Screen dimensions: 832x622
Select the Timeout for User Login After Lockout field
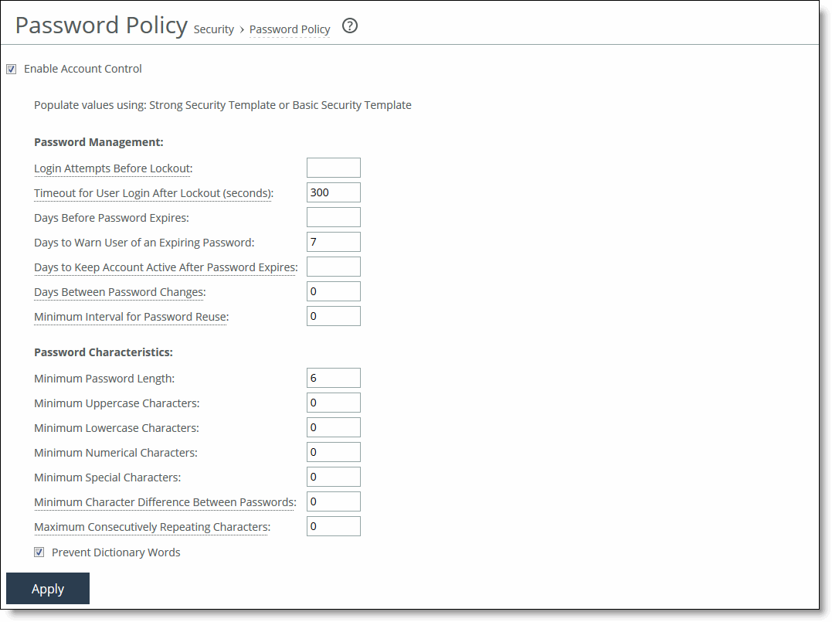point(333,192)
